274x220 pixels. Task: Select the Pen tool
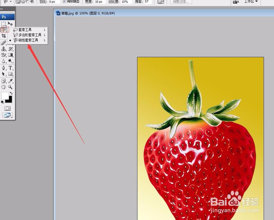(4, 68)
